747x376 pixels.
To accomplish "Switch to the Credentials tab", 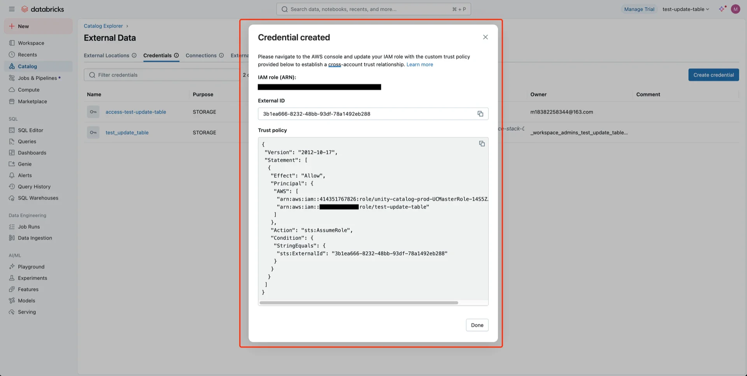I will (157, 56).
